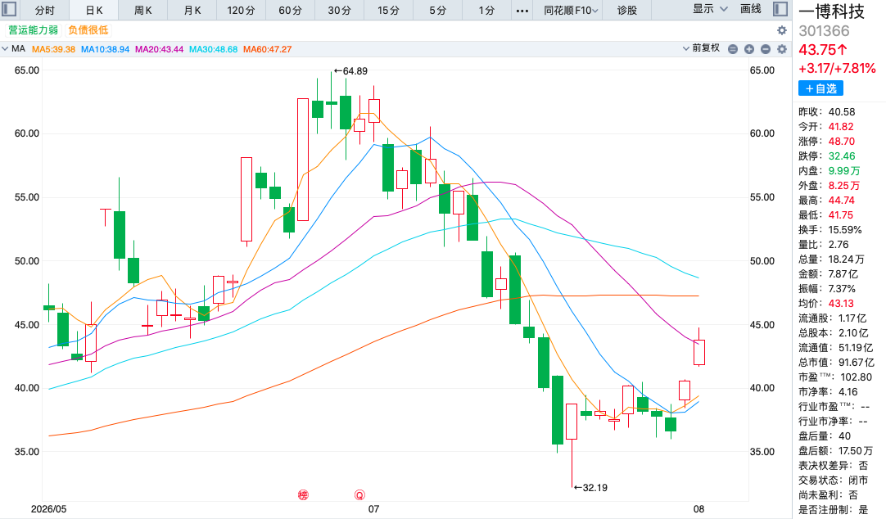The width and height of the screenshot is (886, 519).
Task: Open the more periods ellipsis menu
Action: tap(522, 10)
